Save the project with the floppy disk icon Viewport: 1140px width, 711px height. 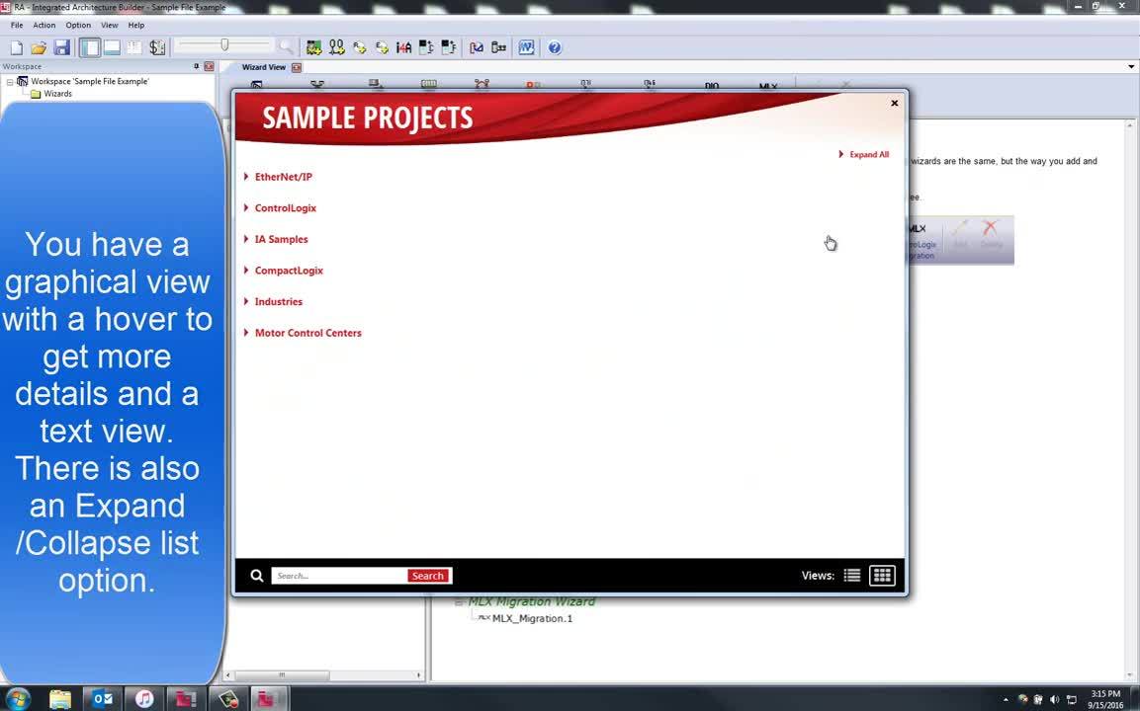coord(62,48)
